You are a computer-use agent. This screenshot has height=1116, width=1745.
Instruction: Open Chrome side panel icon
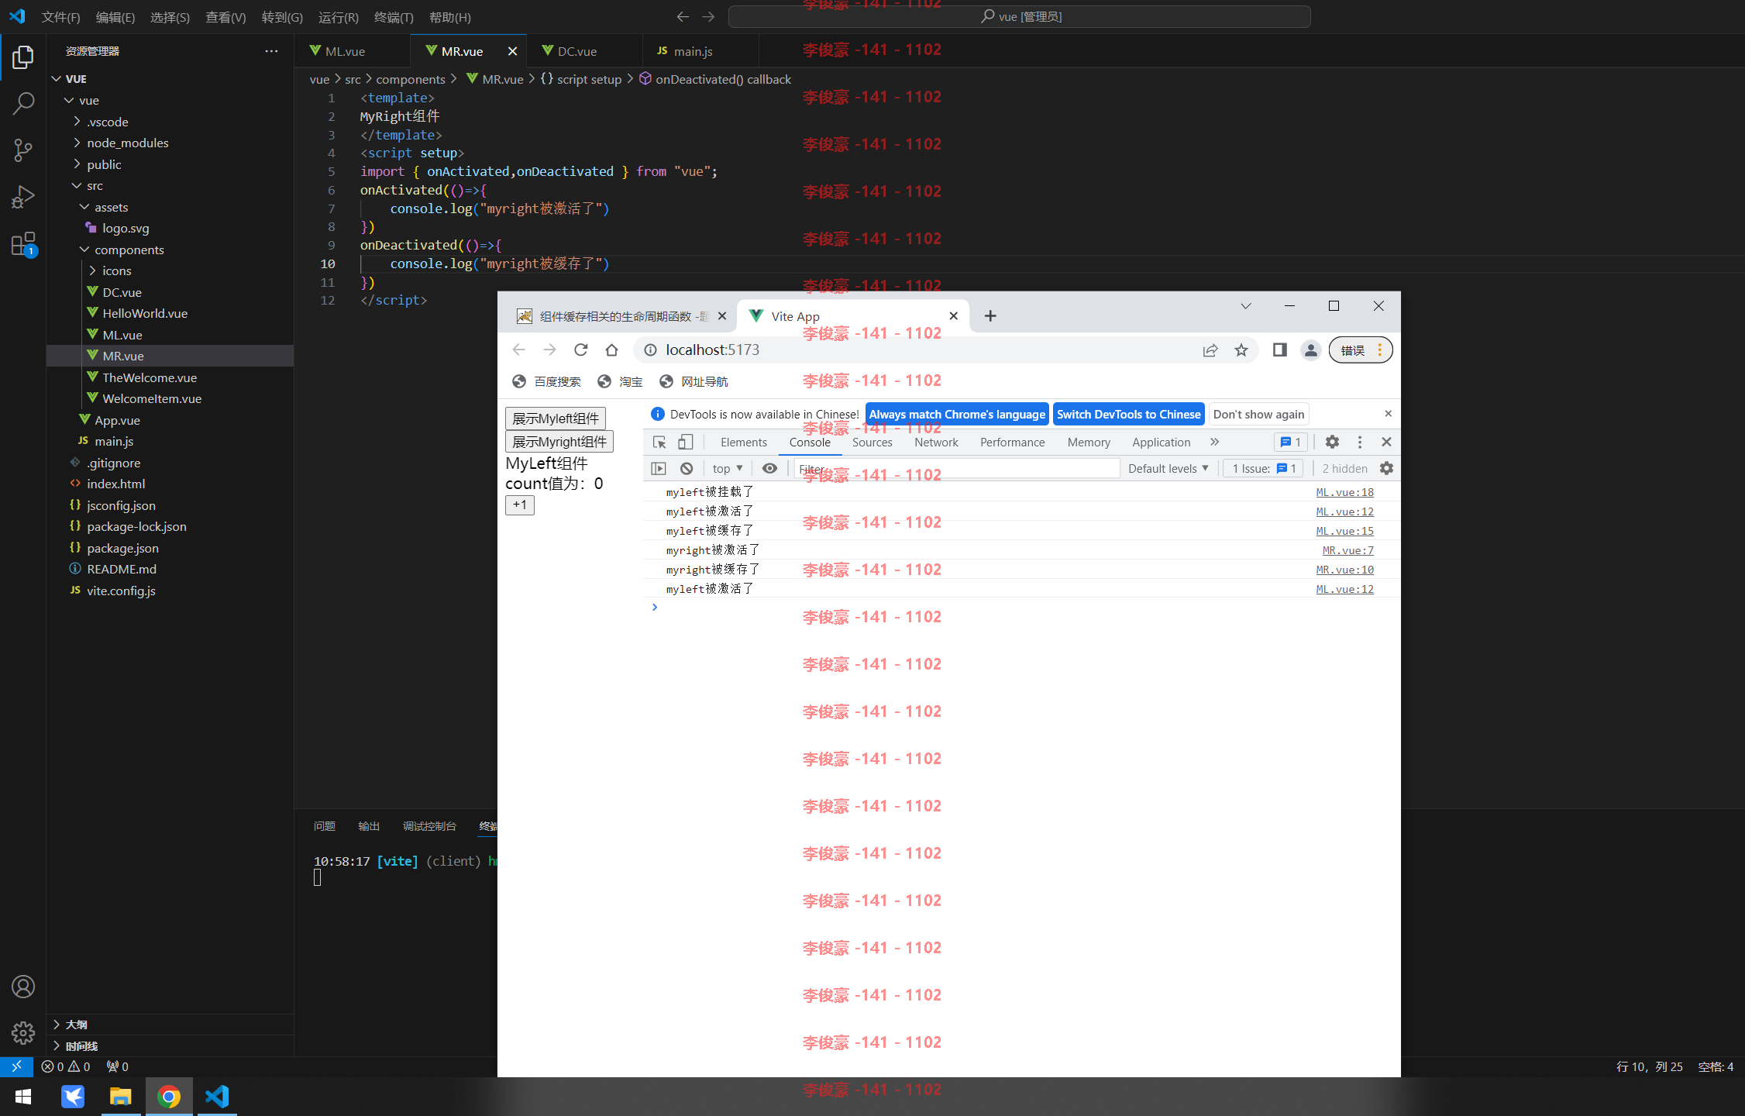coord(1280,350)
